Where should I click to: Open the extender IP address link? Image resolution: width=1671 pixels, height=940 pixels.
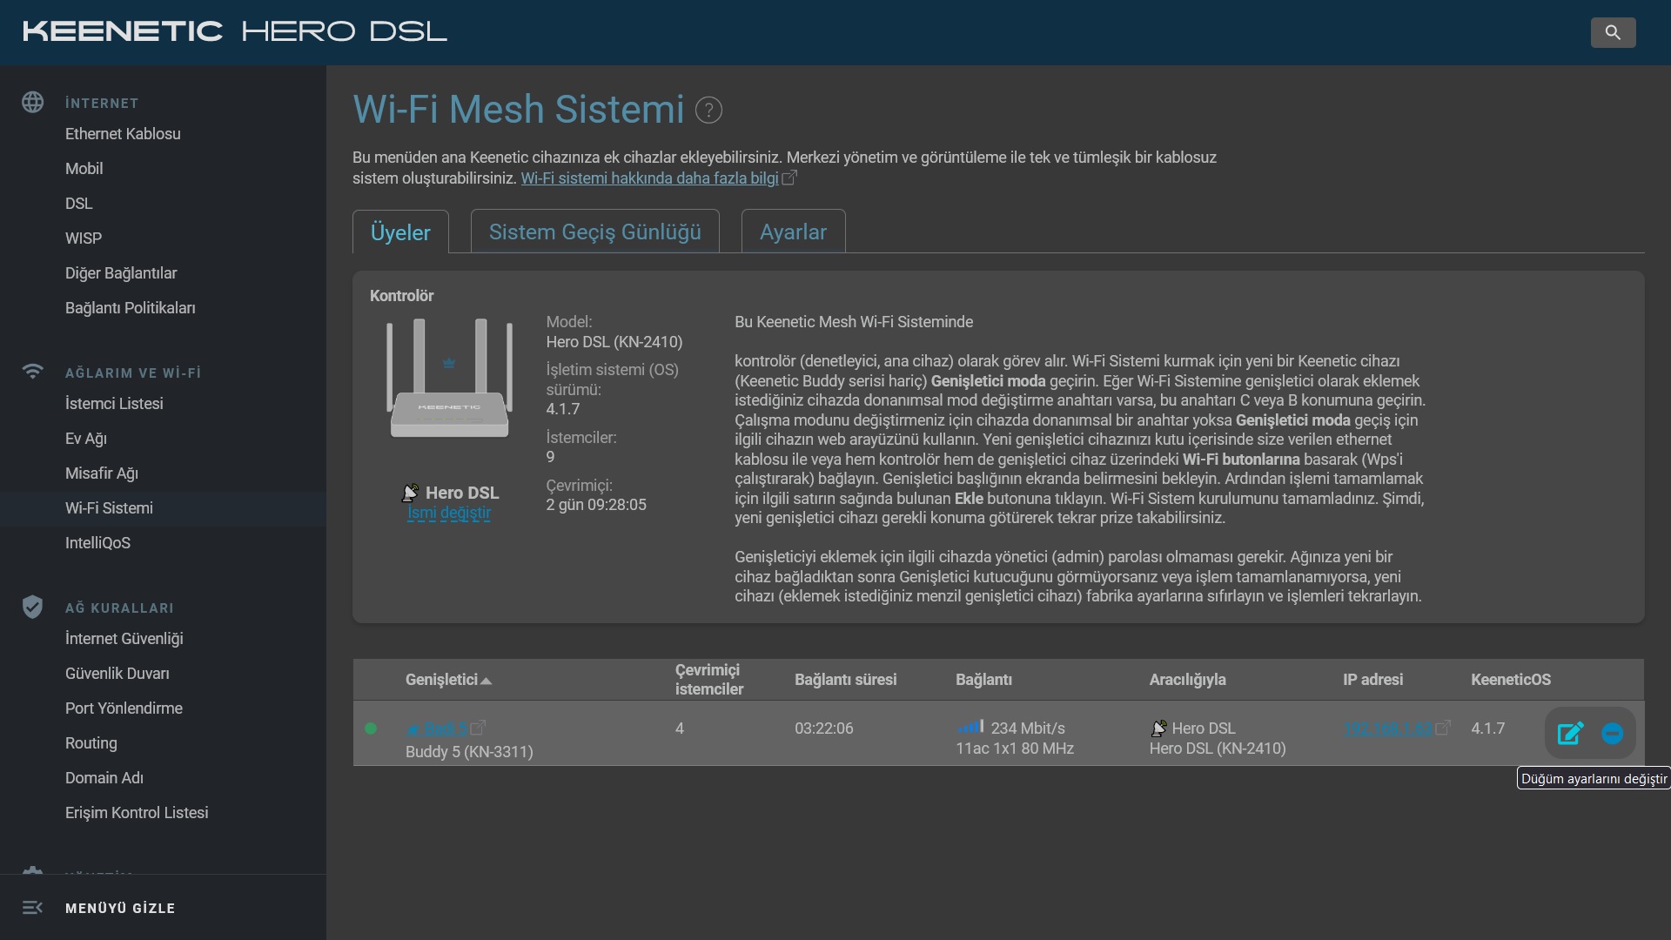tap(1387, 728)
